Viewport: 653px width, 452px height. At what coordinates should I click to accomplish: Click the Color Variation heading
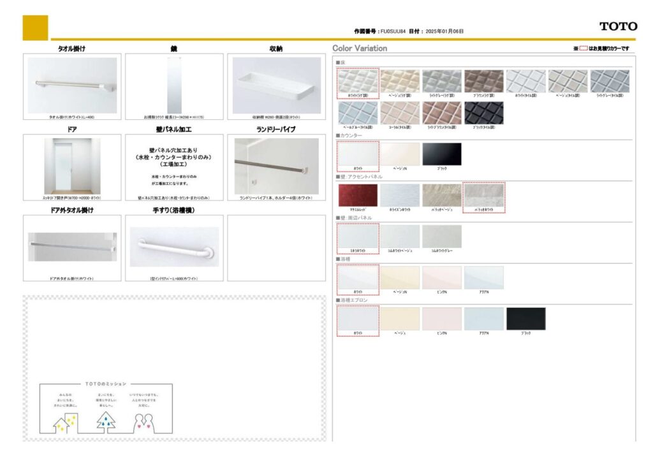[360, 48]
